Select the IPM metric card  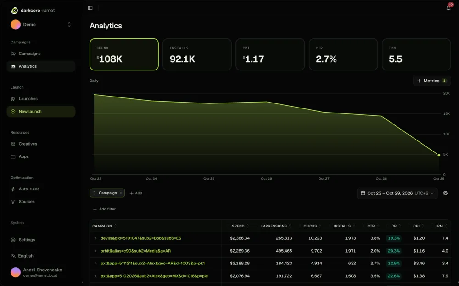click(x=416, y=54)
